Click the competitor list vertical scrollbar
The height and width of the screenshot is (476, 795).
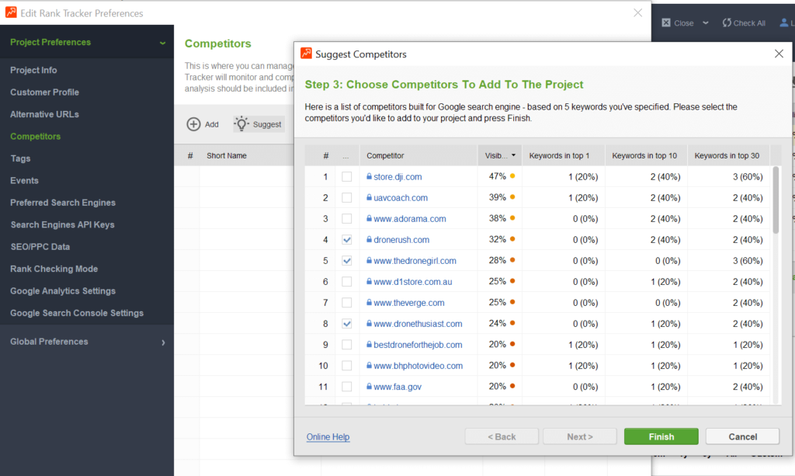(x=776, y=200)
